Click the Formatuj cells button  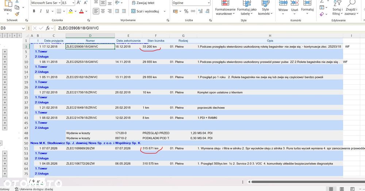pos(307,8)
